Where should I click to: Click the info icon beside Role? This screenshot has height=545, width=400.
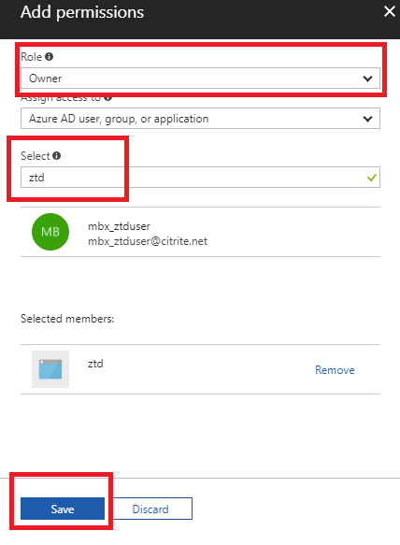[50, 57]
